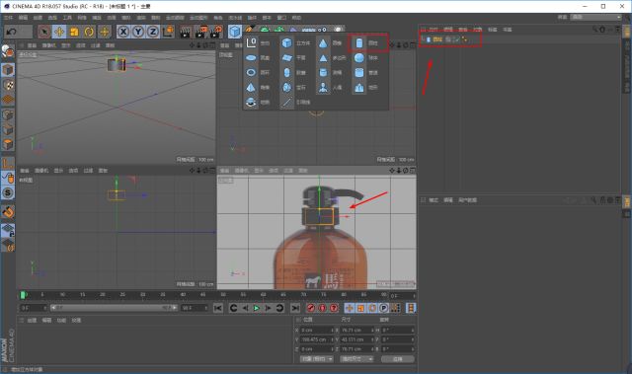Click the Undo arrow in the toolbar
Viewport: 632px width, 374px height.
pos(12,32)
